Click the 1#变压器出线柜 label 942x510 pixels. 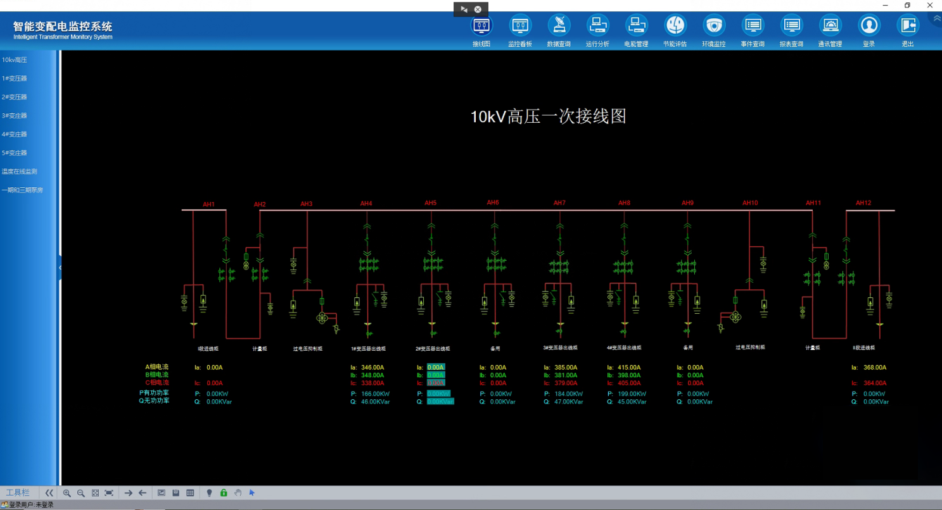point(368,349)
